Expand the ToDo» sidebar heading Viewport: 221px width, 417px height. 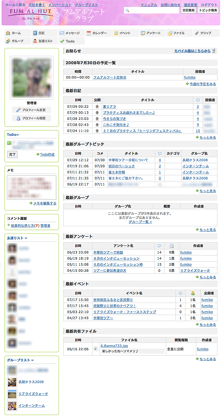coord(13,135)
